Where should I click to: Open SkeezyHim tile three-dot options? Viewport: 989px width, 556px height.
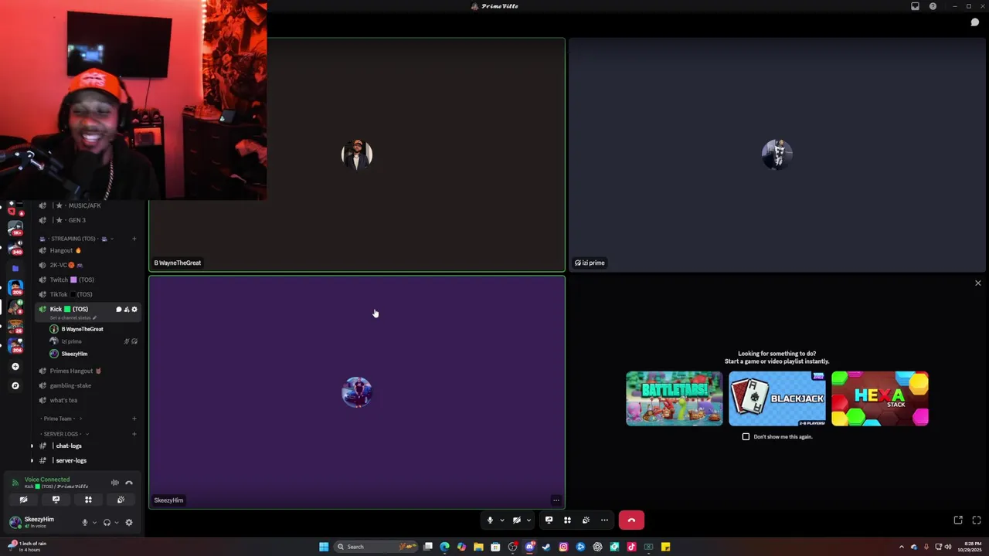coord(556,500)
